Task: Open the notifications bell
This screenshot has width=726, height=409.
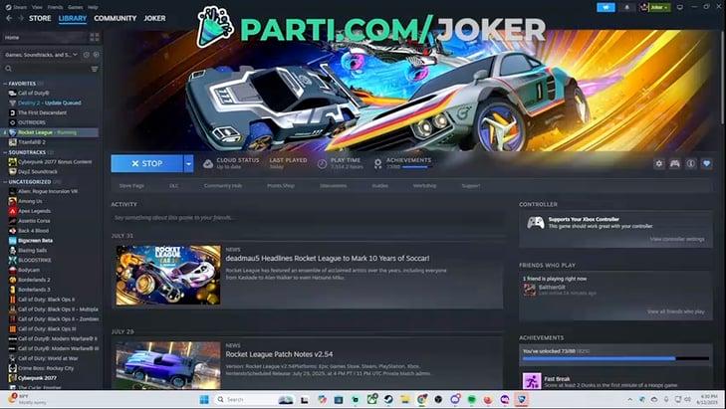Action: pos(627,7)
